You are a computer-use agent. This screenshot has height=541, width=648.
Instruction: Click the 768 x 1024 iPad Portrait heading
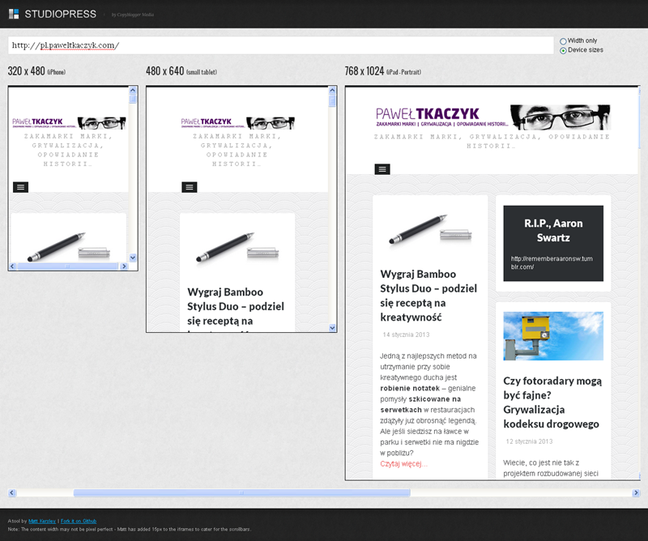382,71
